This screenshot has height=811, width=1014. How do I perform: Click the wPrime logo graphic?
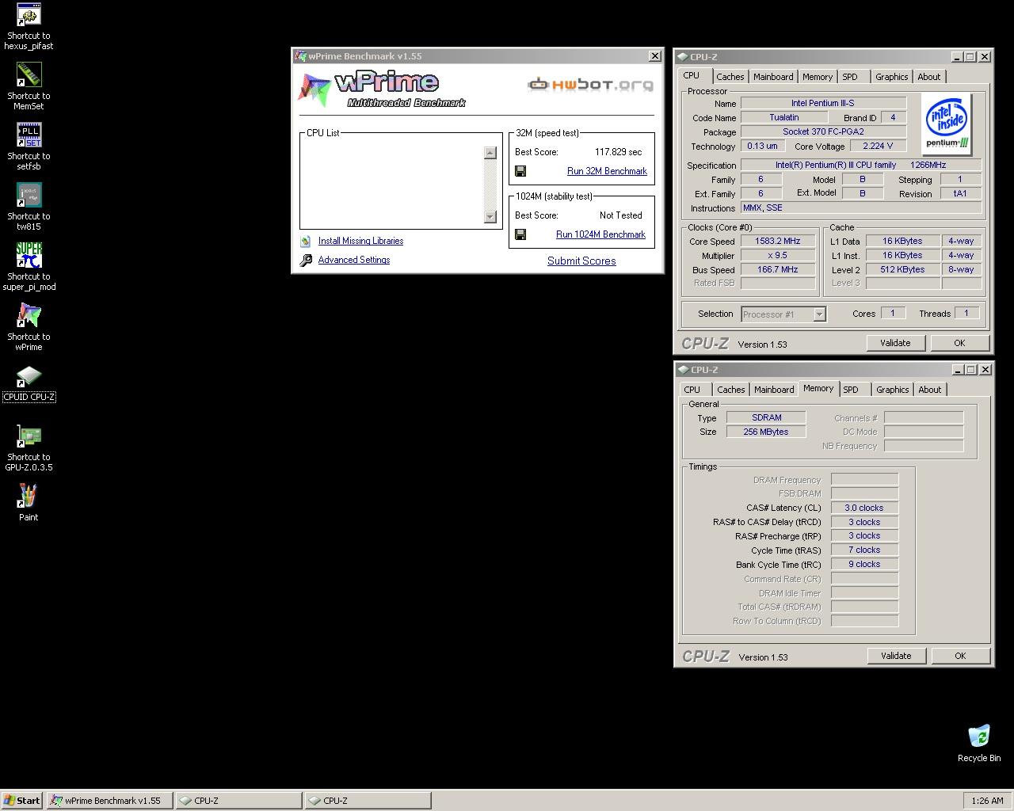382,89
